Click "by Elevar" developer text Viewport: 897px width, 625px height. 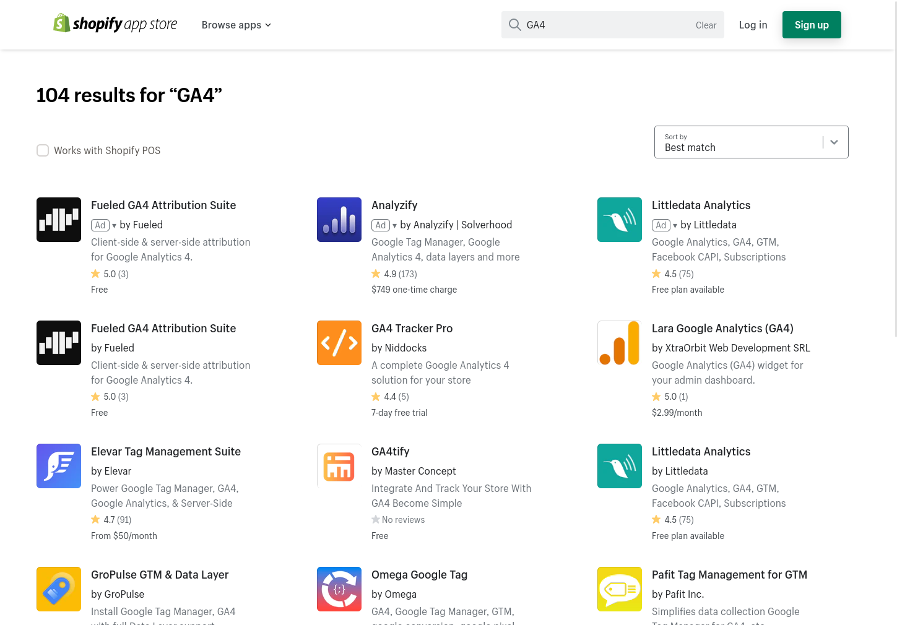pyautogui.click(x=111, y=472)
